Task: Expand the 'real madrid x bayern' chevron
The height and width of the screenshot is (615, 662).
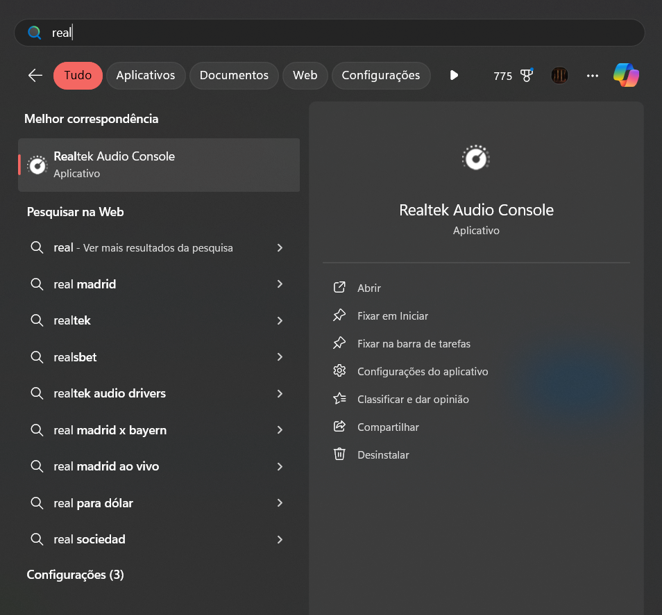Action: (x=280, y=430)
